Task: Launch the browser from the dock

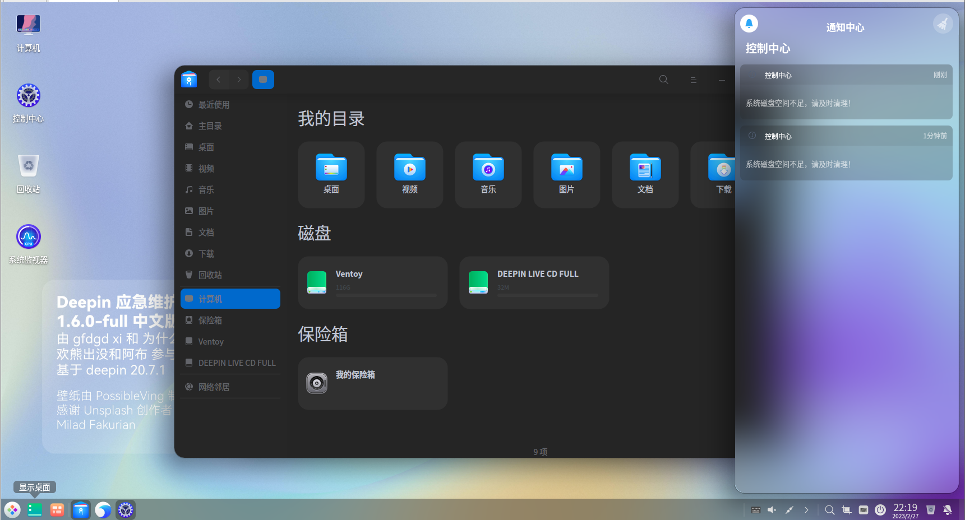Action: coord(103,510)
